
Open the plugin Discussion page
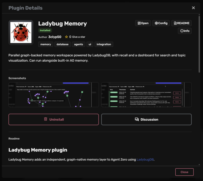coord(146,119)
